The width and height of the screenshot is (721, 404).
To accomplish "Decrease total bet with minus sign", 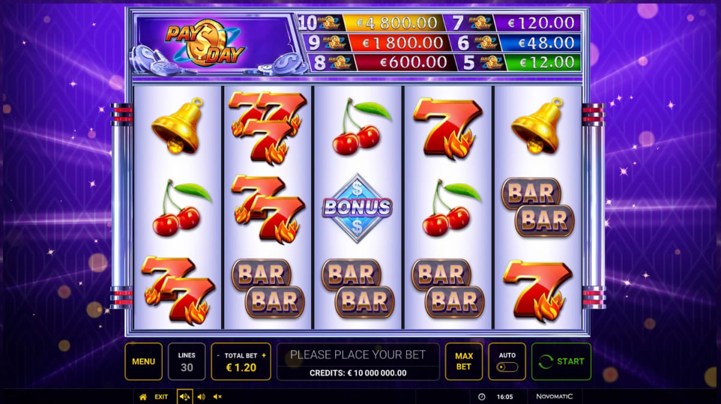I will pyautogui.click(x=218, y=355).
